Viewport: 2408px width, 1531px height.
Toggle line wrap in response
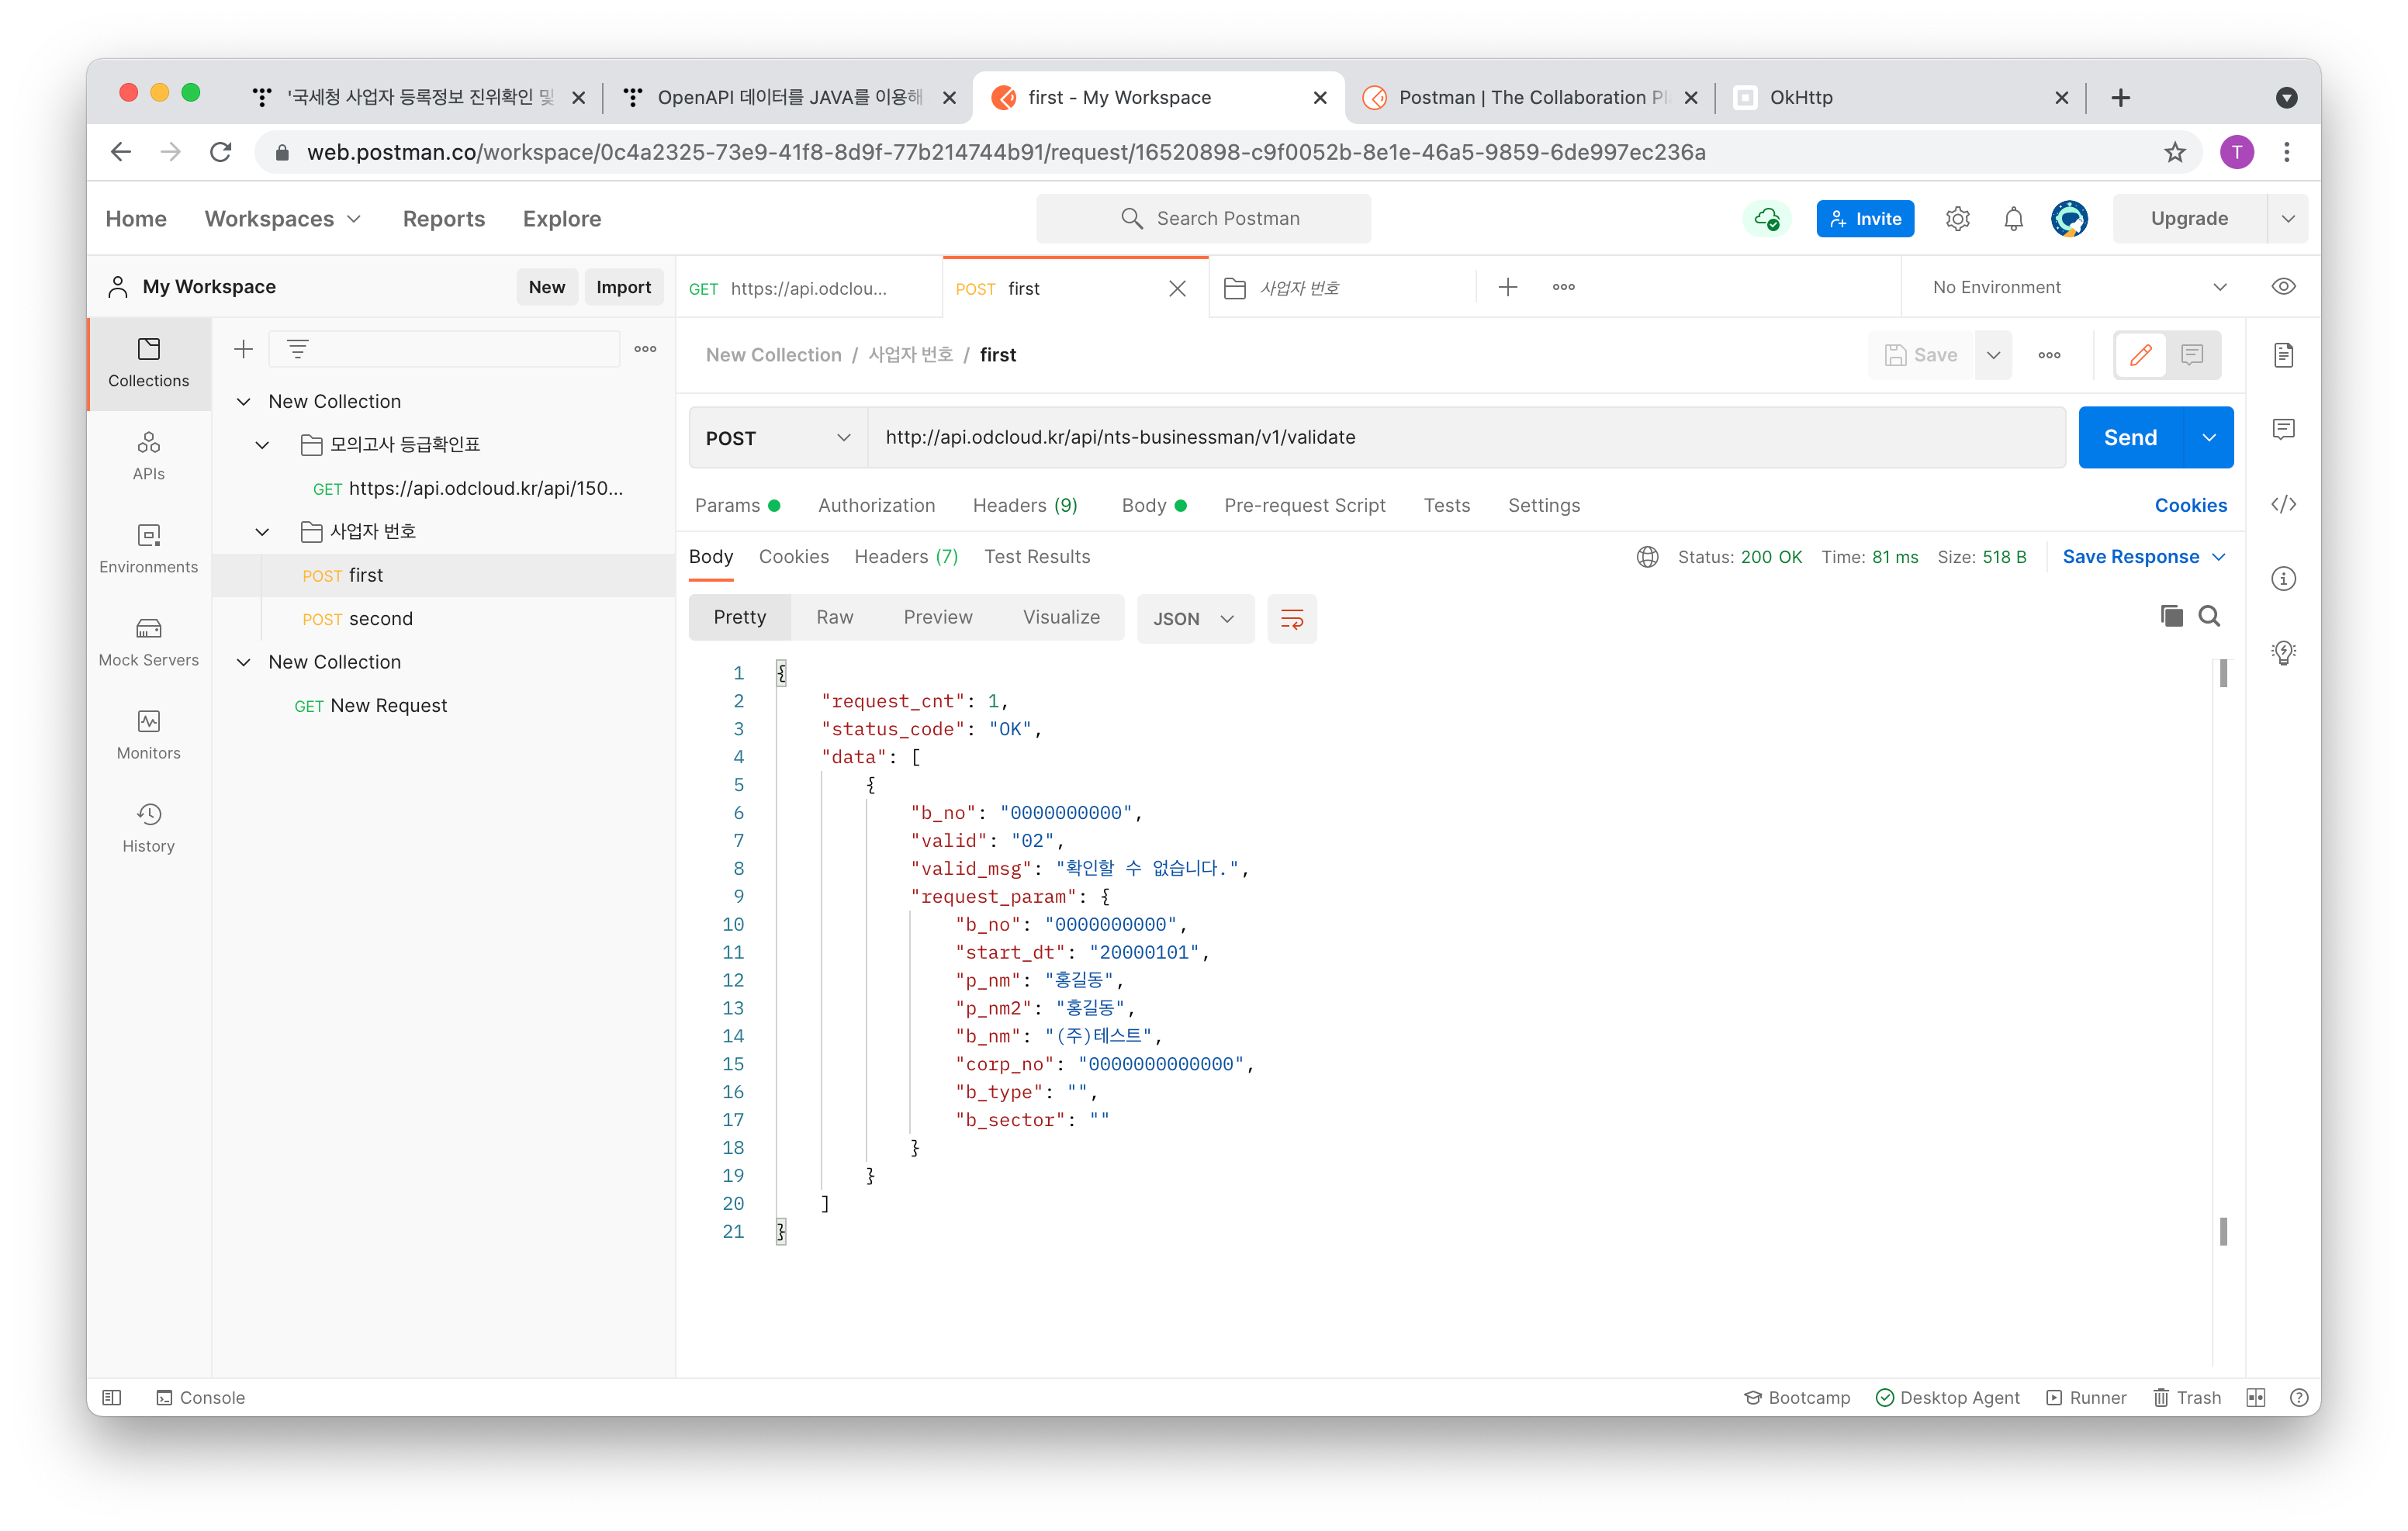[x=1291, y=618]
